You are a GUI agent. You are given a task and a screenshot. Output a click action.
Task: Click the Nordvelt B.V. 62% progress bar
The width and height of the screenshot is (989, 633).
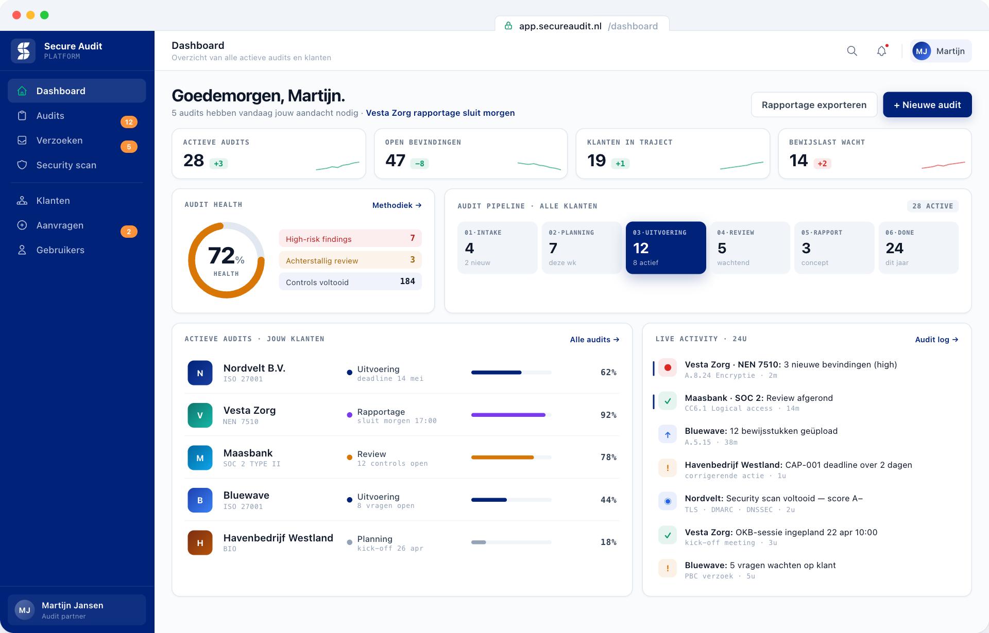[x=511, y=372]
